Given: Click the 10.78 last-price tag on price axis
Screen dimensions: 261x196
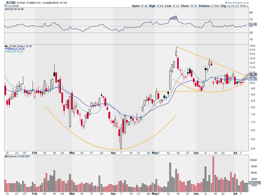Looking at the screenshot, I should [253, 75].
